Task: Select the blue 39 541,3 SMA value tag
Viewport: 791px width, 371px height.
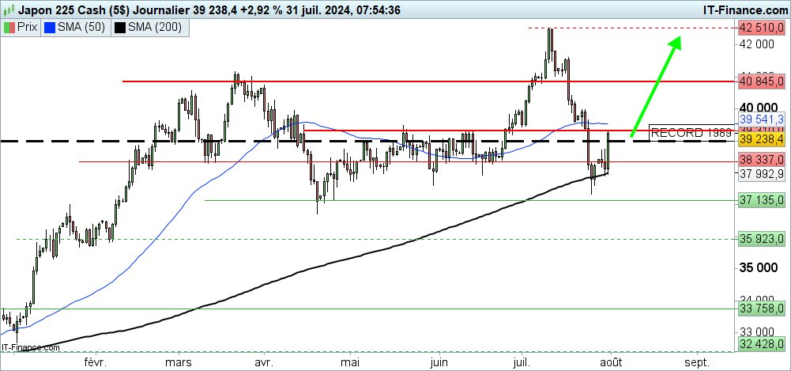Action: [761, 119]
